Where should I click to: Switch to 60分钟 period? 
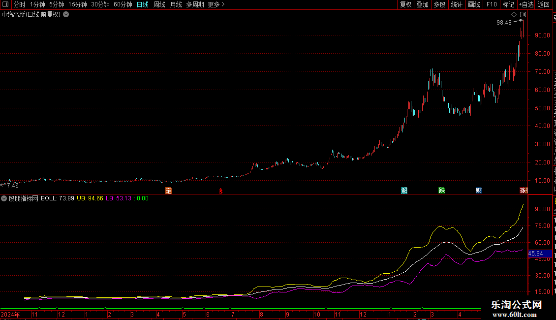pyautogui.click(x=123, y=4)
